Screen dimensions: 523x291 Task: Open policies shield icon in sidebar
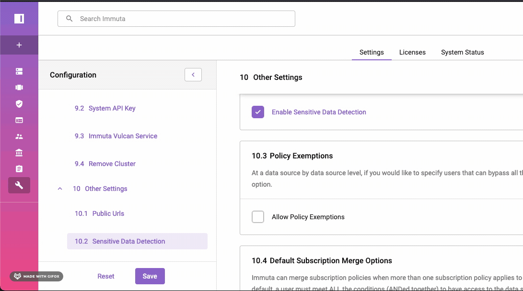point(19,104)
